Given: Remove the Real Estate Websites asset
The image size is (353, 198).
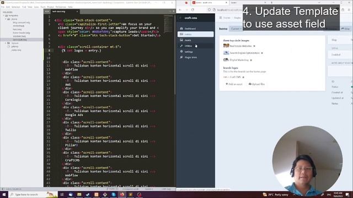Looking at the screenshot, I should (x=254, y=46).
